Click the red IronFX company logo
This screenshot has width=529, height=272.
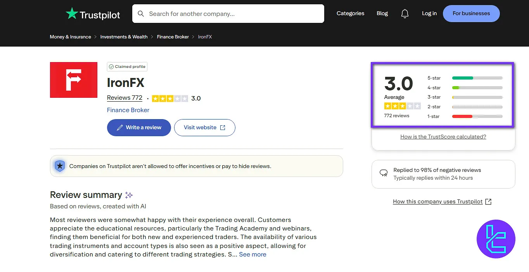pos(73,80)
